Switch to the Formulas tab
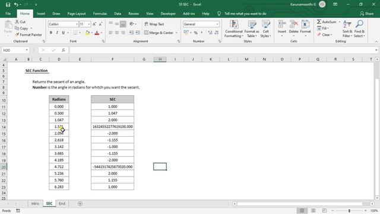The image size is (380, 214). (x=100, y=14)
